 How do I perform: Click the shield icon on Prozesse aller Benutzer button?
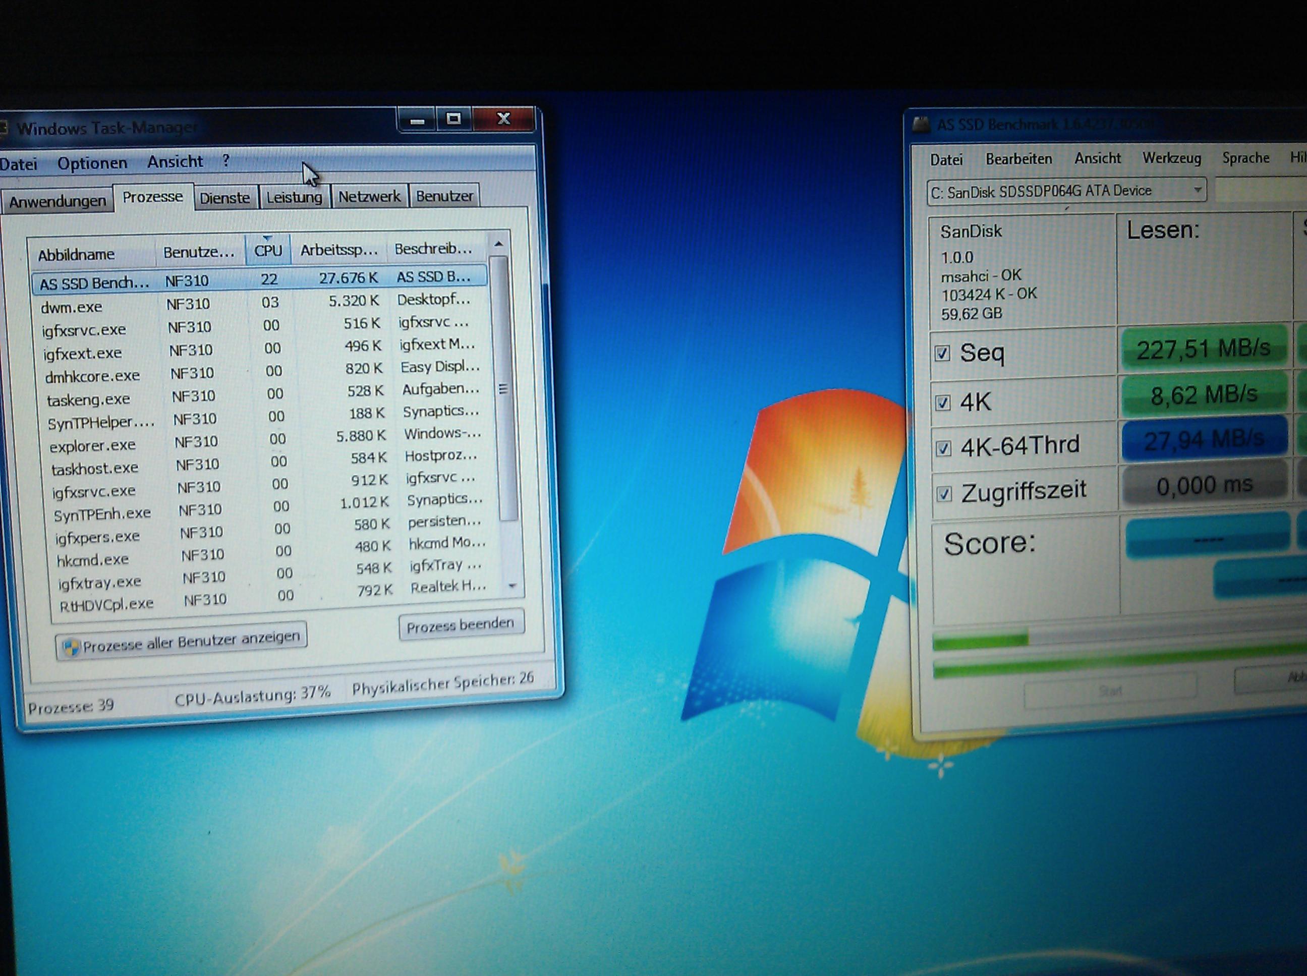pos(71,647)
